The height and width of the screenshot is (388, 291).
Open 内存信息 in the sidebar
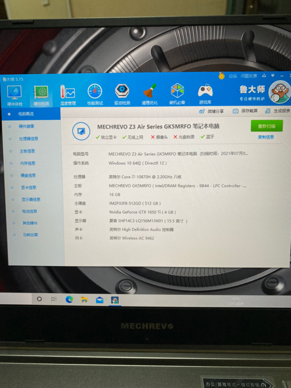pyautogui.click(x=28, y=163)
